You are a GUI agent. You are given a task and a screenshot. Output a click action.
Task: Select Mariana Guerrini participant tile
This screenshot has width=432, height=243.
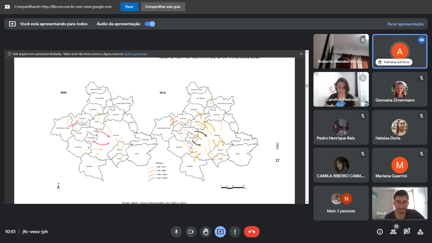400,165
